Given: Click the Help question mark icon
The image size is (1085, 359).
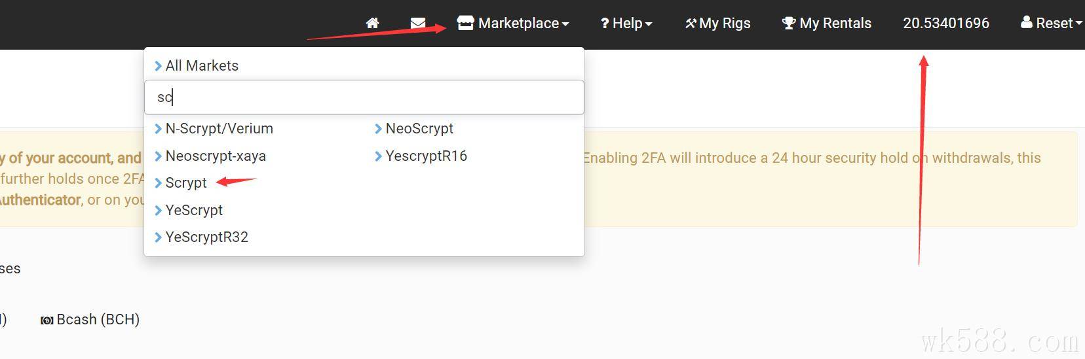Looking at the screenshot, I should (x=605, y=24).
